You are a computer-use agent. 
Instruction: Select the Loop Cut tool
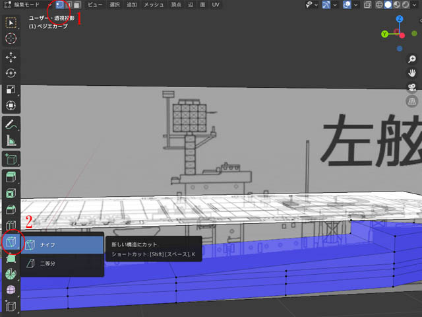click(x=11, y=225)
